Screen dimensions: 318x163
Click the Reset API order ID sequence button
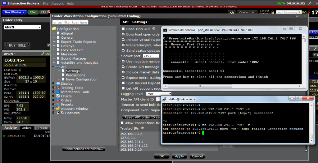tap(142, 117)
